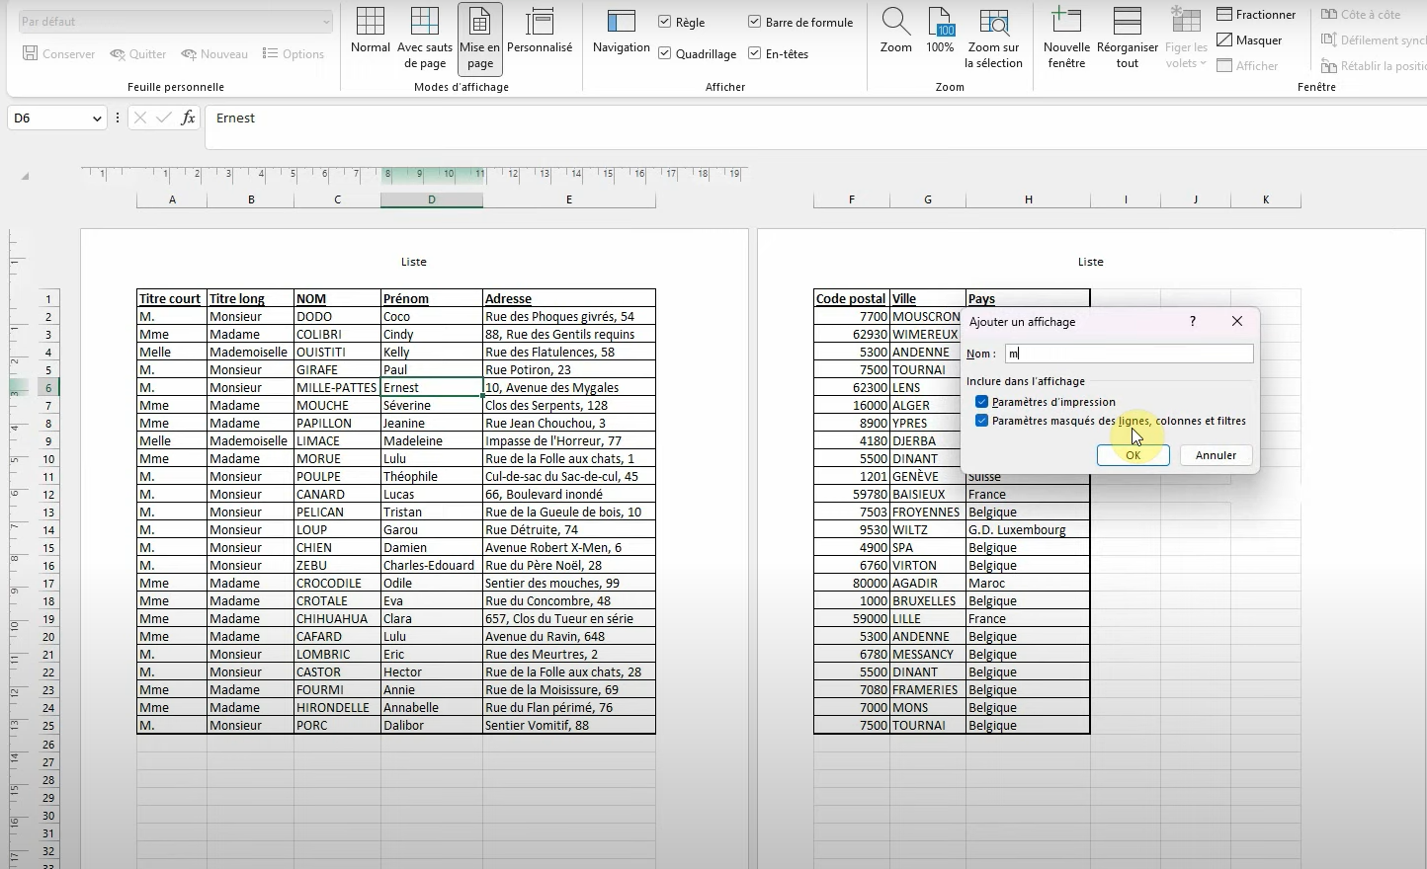
Task: Click Fractionner window split
Action: coord(1256,15)
